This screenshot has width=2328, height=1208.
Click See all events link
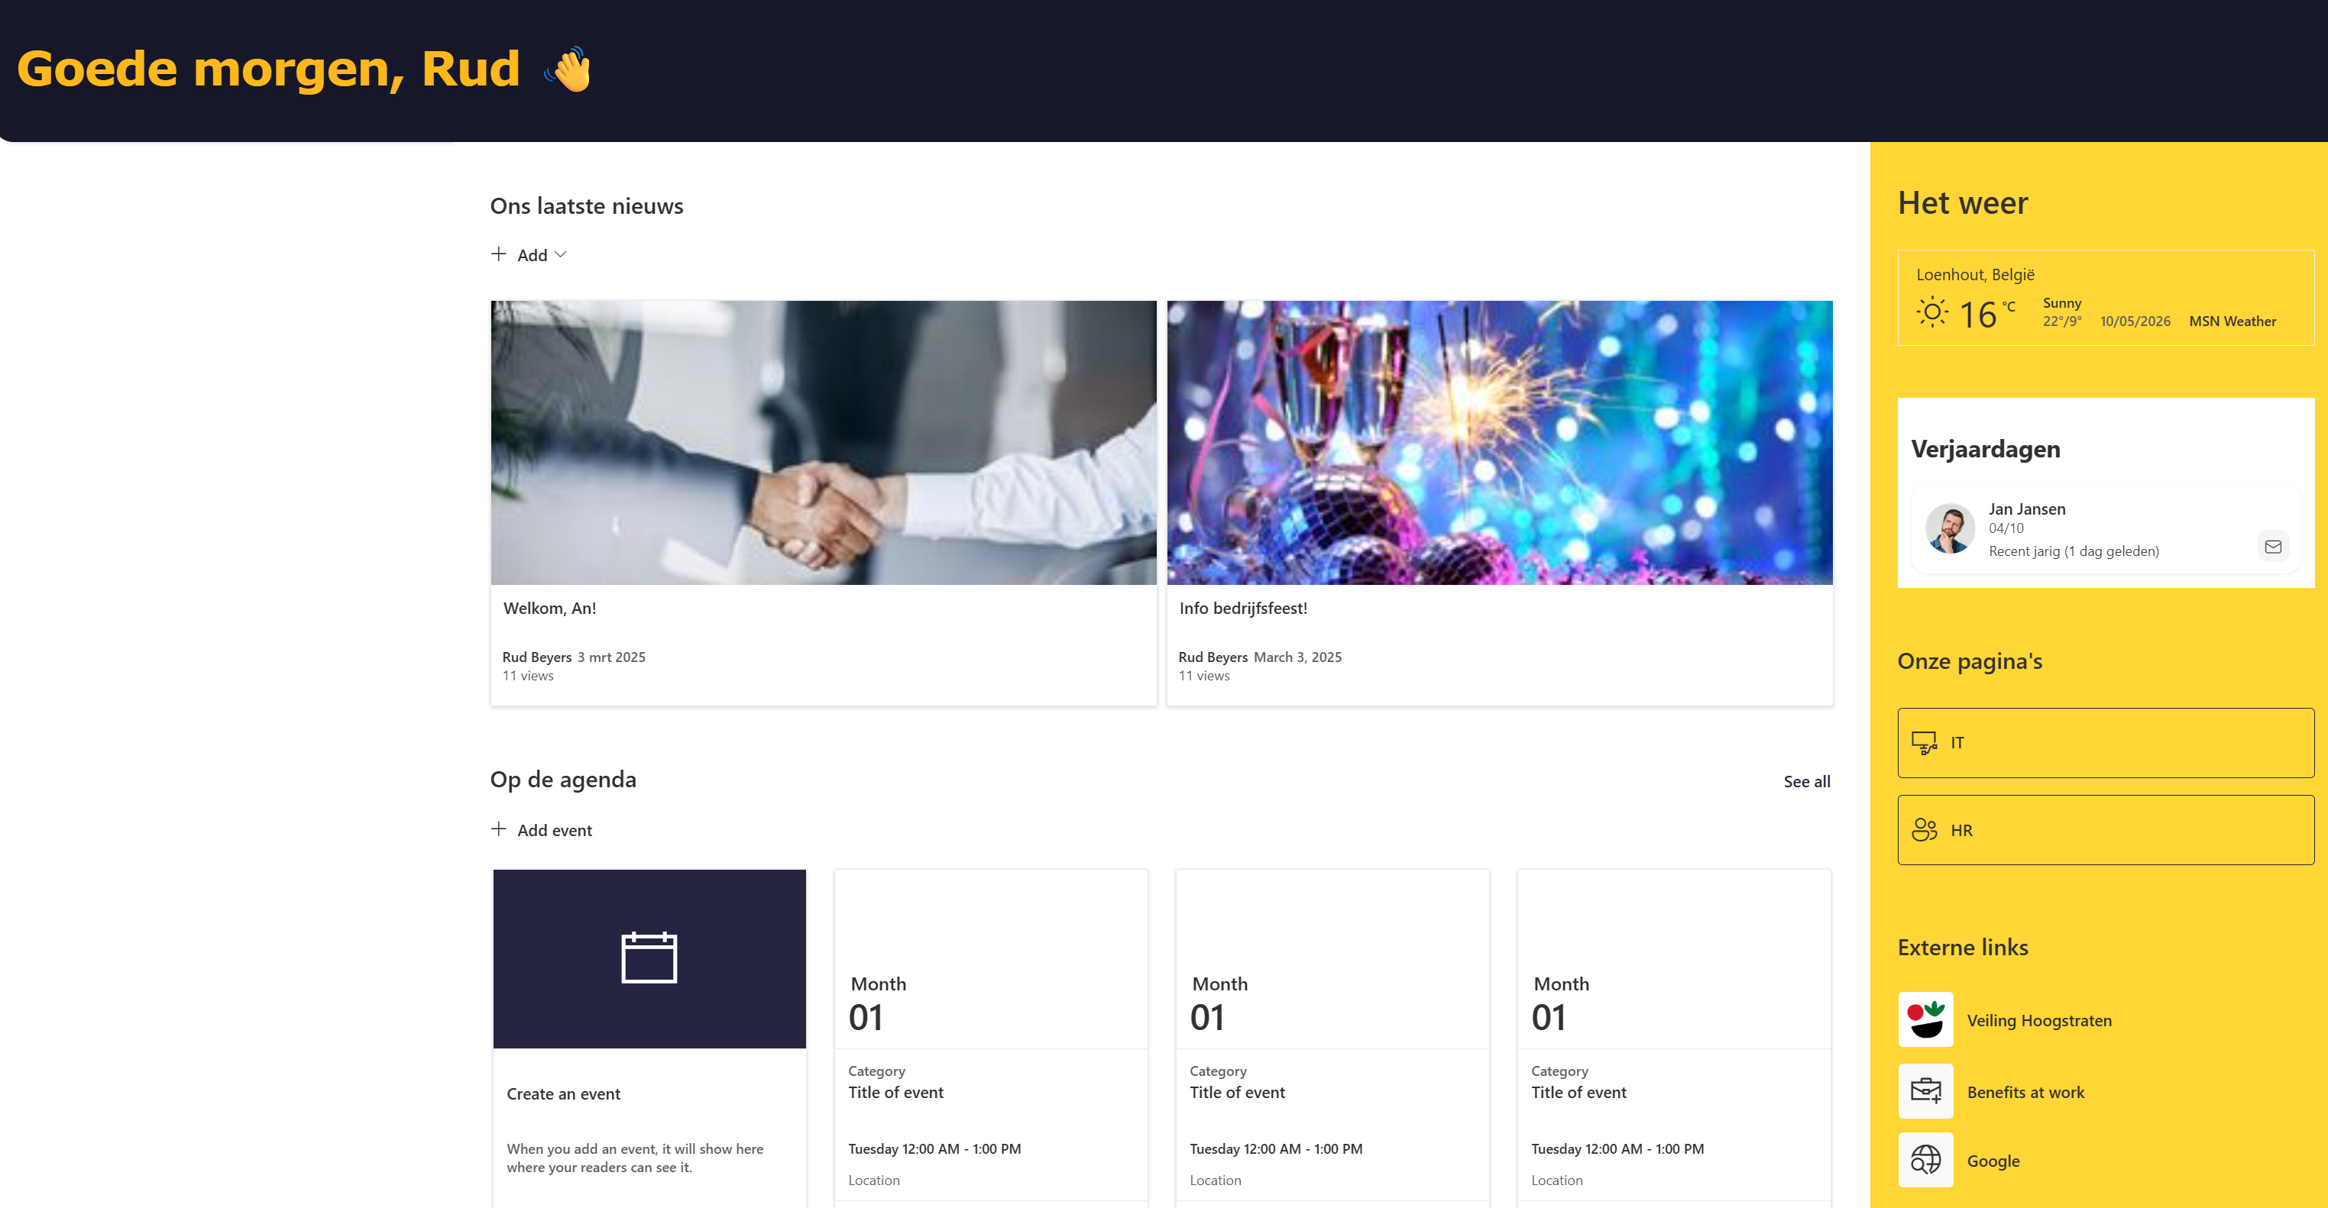(x=1807, y=782)
